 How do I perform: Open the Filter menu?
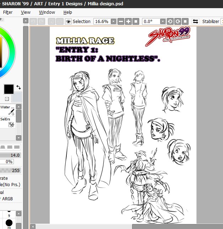(x=8, y=12)
